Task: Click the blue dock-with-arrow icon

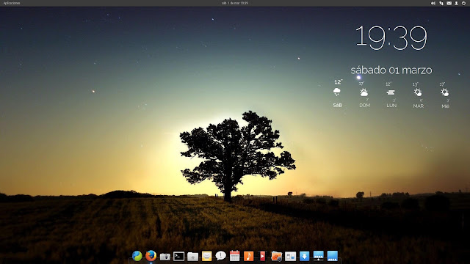Action: pyautogui.click(x=318, y=256)
